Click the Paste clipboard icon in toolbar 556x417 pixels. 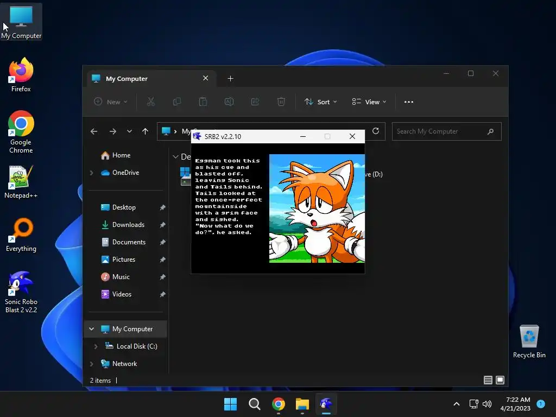click(203, 102)
